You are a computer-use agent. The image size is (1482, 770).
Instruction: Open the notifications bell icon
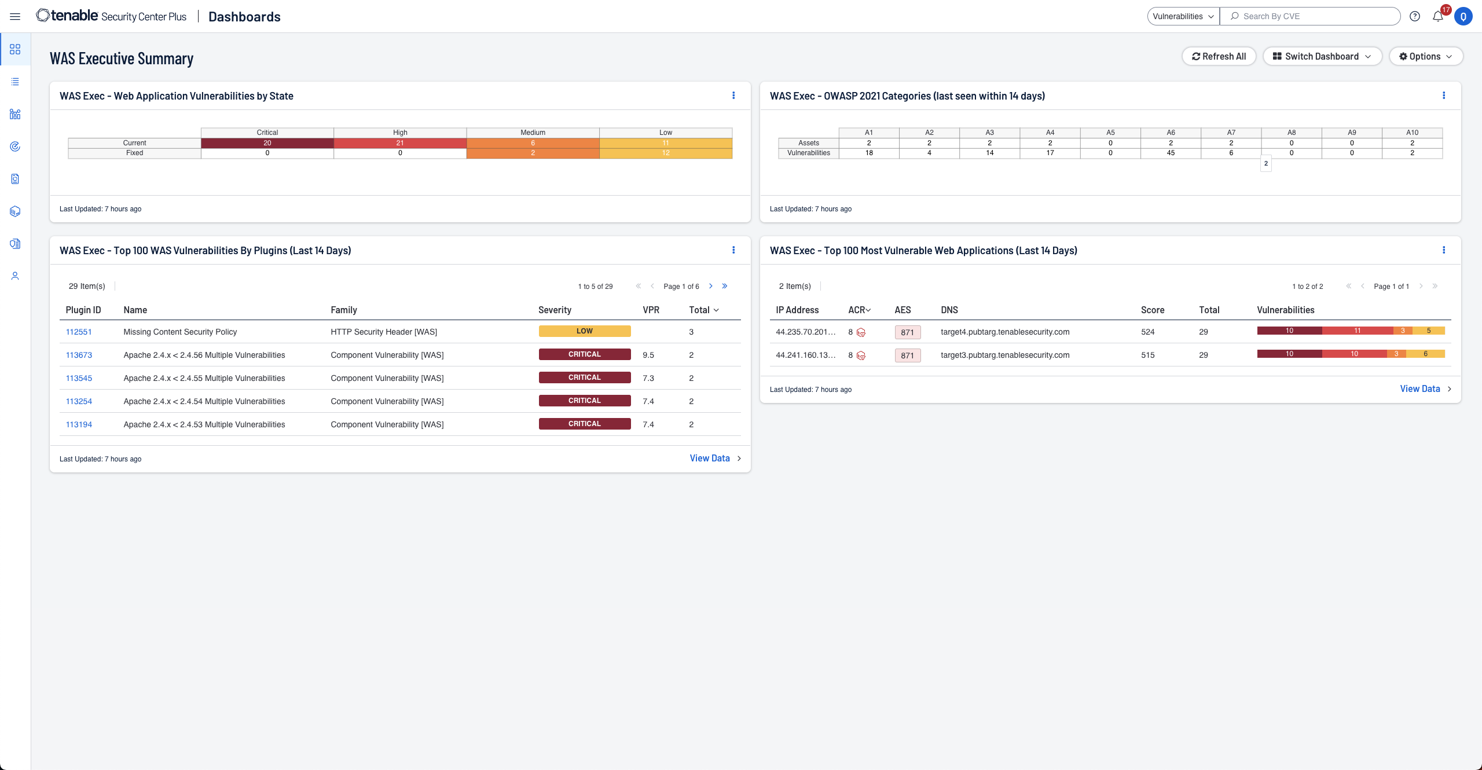1437,16
